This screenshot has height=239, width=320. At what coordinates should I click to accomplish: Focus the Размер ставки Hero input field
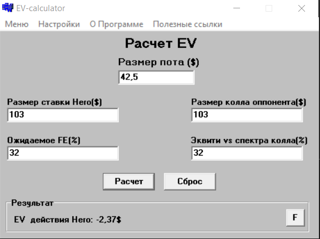tap(63, 115)
